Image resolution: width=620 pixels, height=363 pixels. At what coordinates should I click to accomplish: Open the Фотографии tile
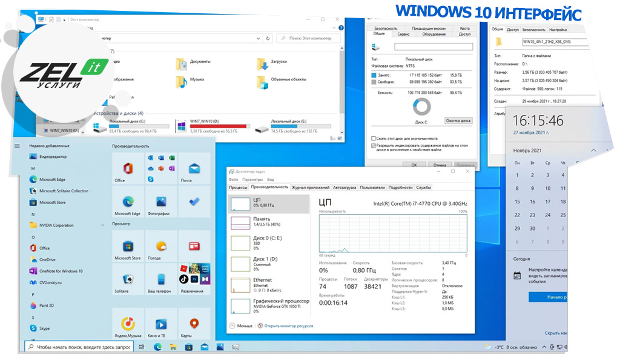tap(161, 202)
